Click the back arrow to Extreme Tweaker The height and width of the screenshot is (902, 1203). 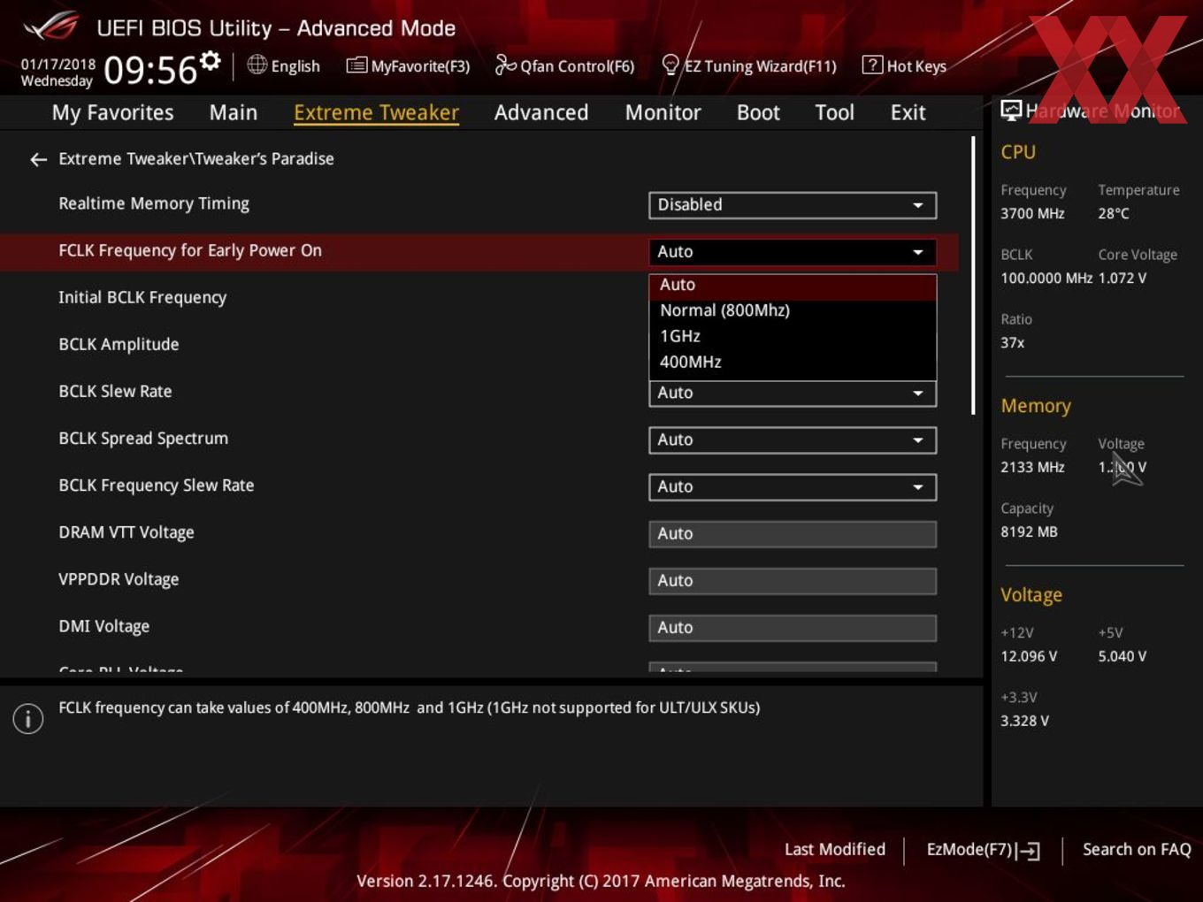point(38,159)
